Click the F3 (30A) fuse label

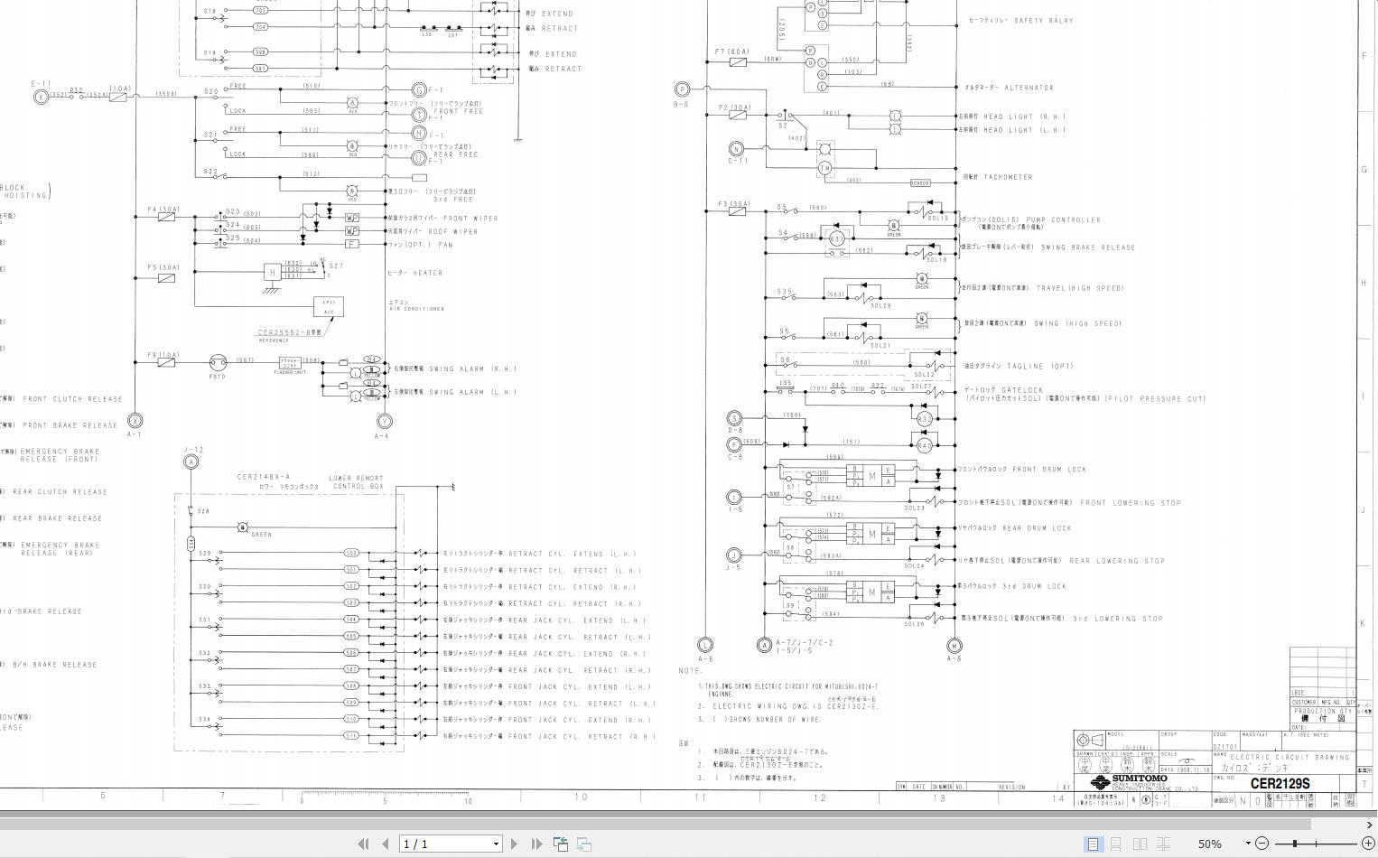tap(735, 204)
